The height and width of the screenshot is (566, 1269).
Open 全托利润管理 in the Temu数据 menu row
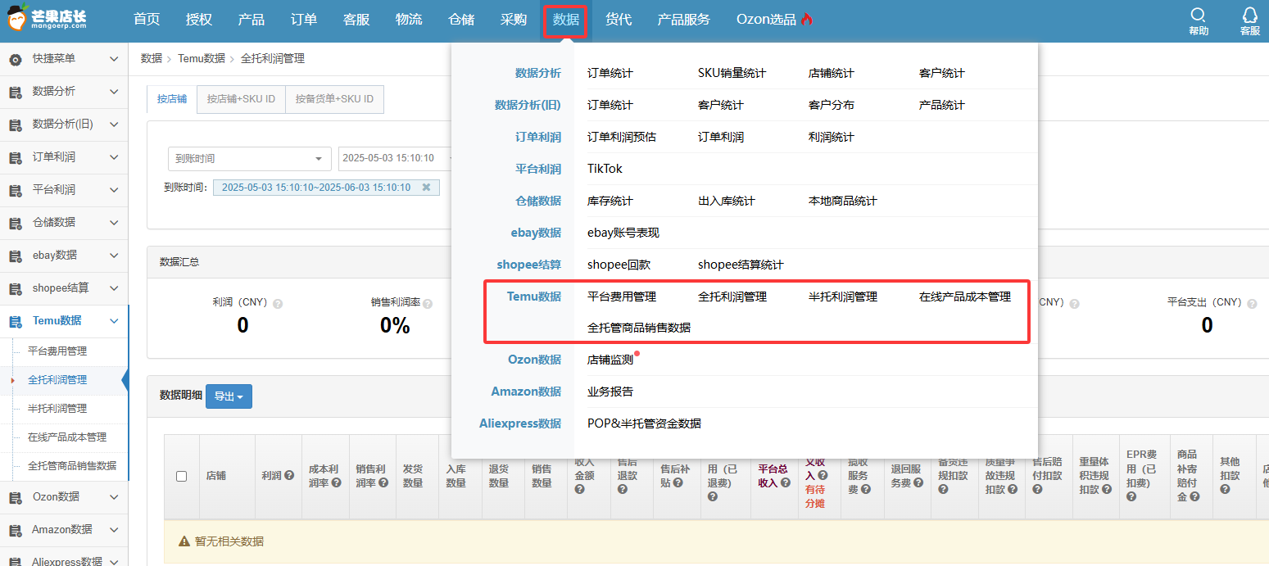click(732, 297)
